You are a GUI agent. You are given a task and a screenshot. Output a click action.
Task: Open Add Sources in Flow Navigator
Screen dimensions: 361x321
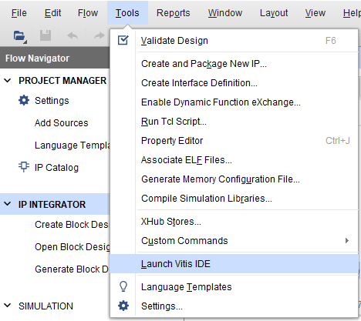click(61, 123)
